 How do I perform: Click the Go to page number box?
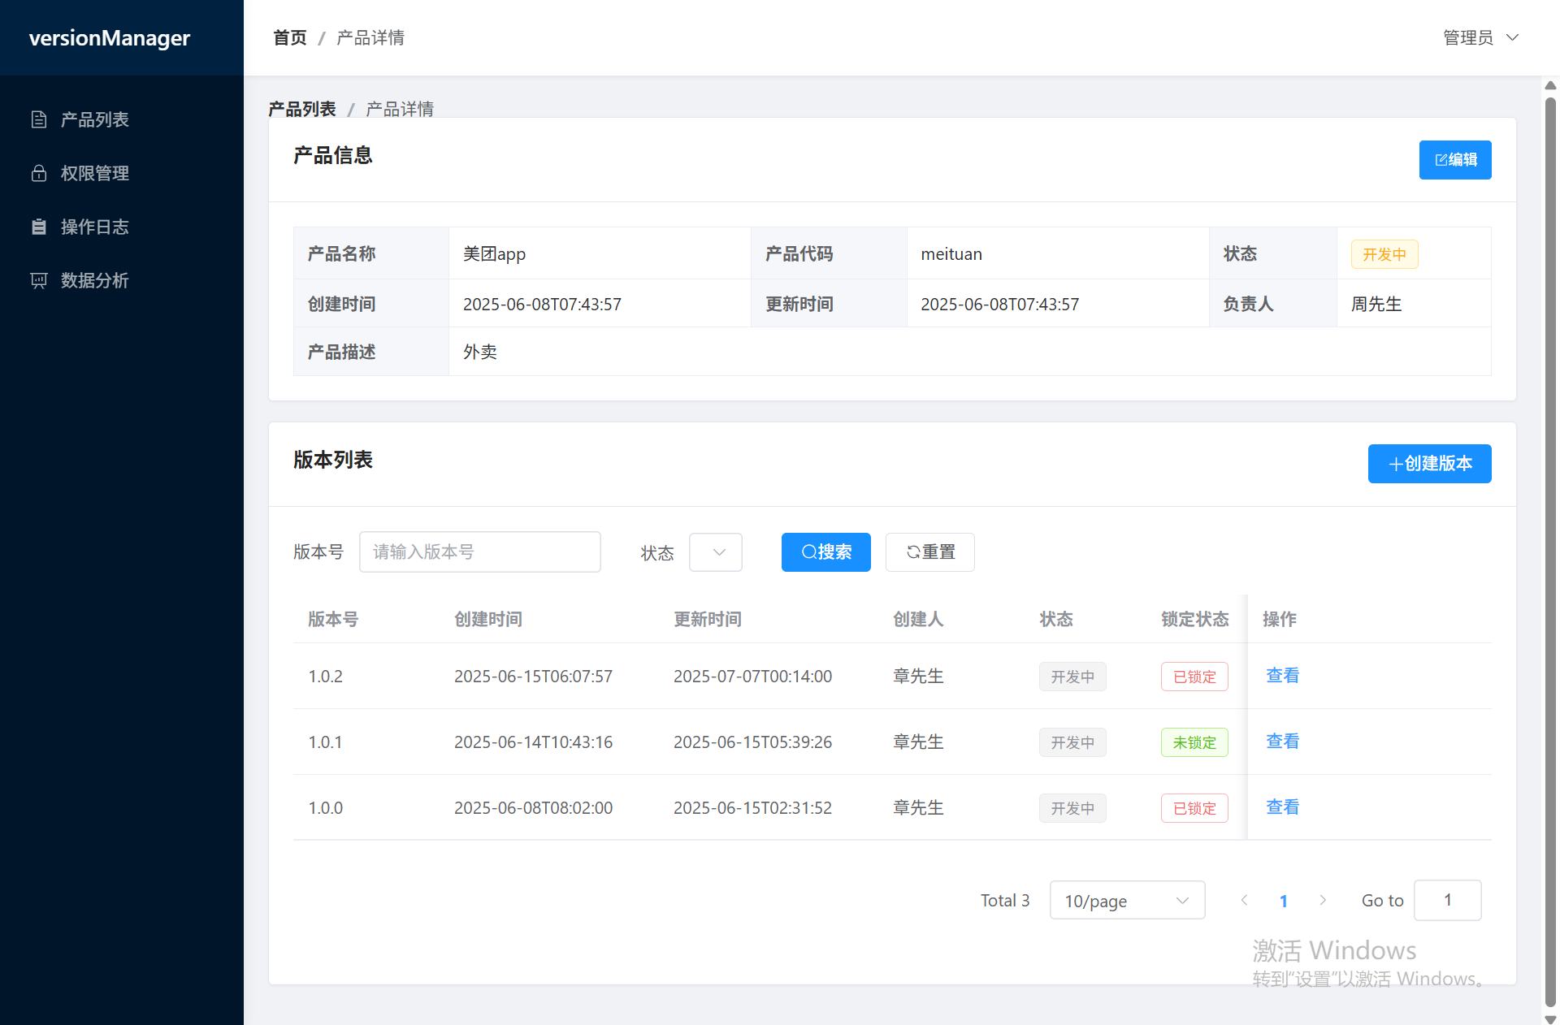coord(1447,900)
